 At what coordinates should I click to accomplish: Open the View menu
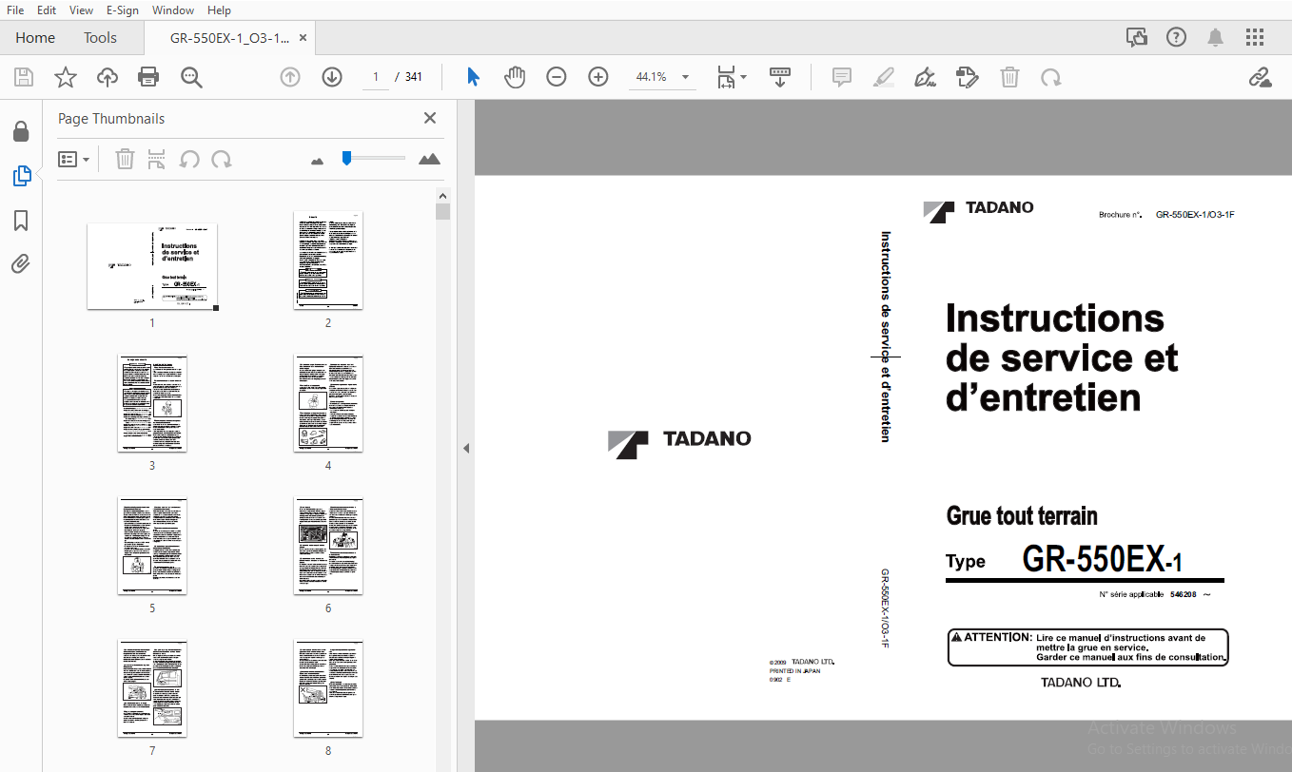point(82,10)
